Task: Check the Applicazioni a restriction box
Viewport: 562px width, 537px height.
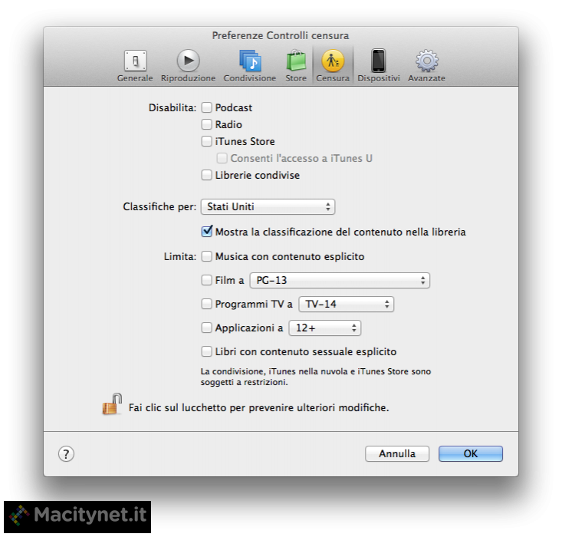Action: (x=207, y=328)
